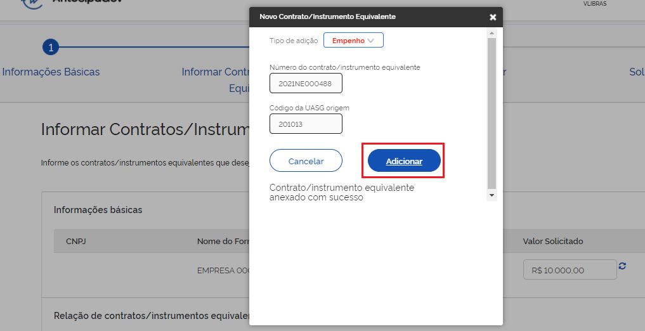The height and width of the screenshot is (331, 645).
Task: Click the success message about attached contract
Action: click(342, 192)
